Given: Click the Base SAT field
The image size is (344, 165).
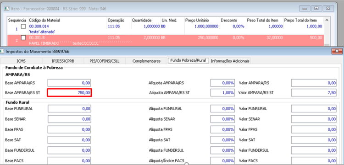Looking at the screenshot, I should click(69, 140).
